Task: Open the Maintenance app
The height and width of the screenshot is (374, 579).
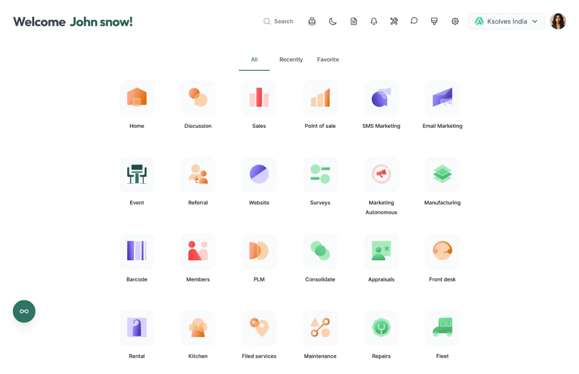Action: (x=320, y=328)
